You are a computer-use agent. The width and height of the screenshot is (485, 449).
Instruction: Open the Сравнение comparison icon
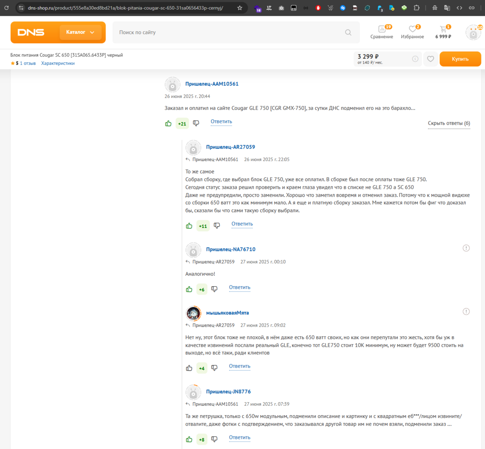coord(381,30)
